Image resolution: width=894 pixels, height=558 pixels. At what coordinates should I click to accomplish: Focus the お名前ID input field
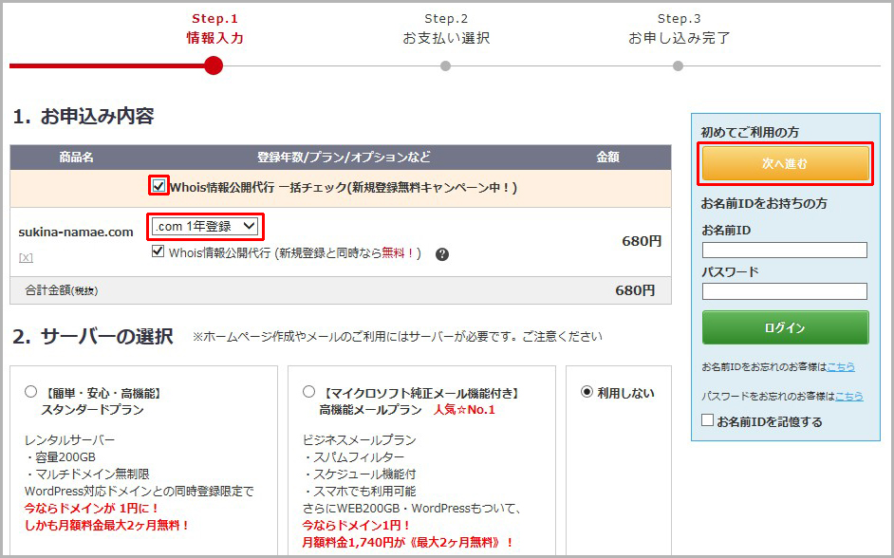(x=785, y=251)
